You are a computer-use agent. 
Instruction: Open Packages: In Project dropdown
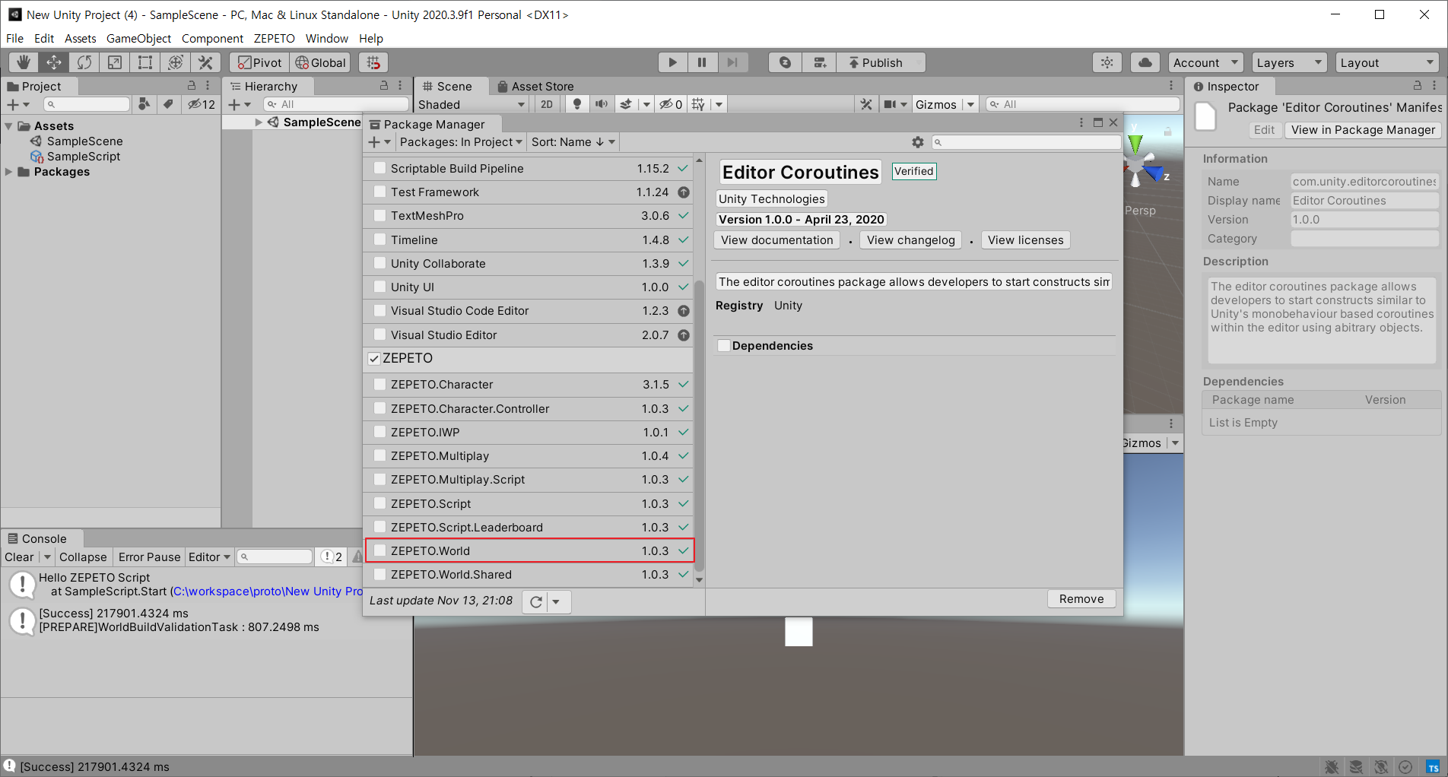pyautogui.click(x=461, y=142)
